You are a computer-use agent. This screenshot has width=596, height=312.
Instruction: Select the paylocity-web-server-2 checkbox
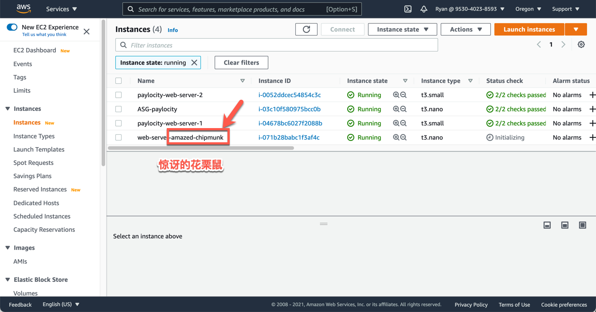point(118,95)
